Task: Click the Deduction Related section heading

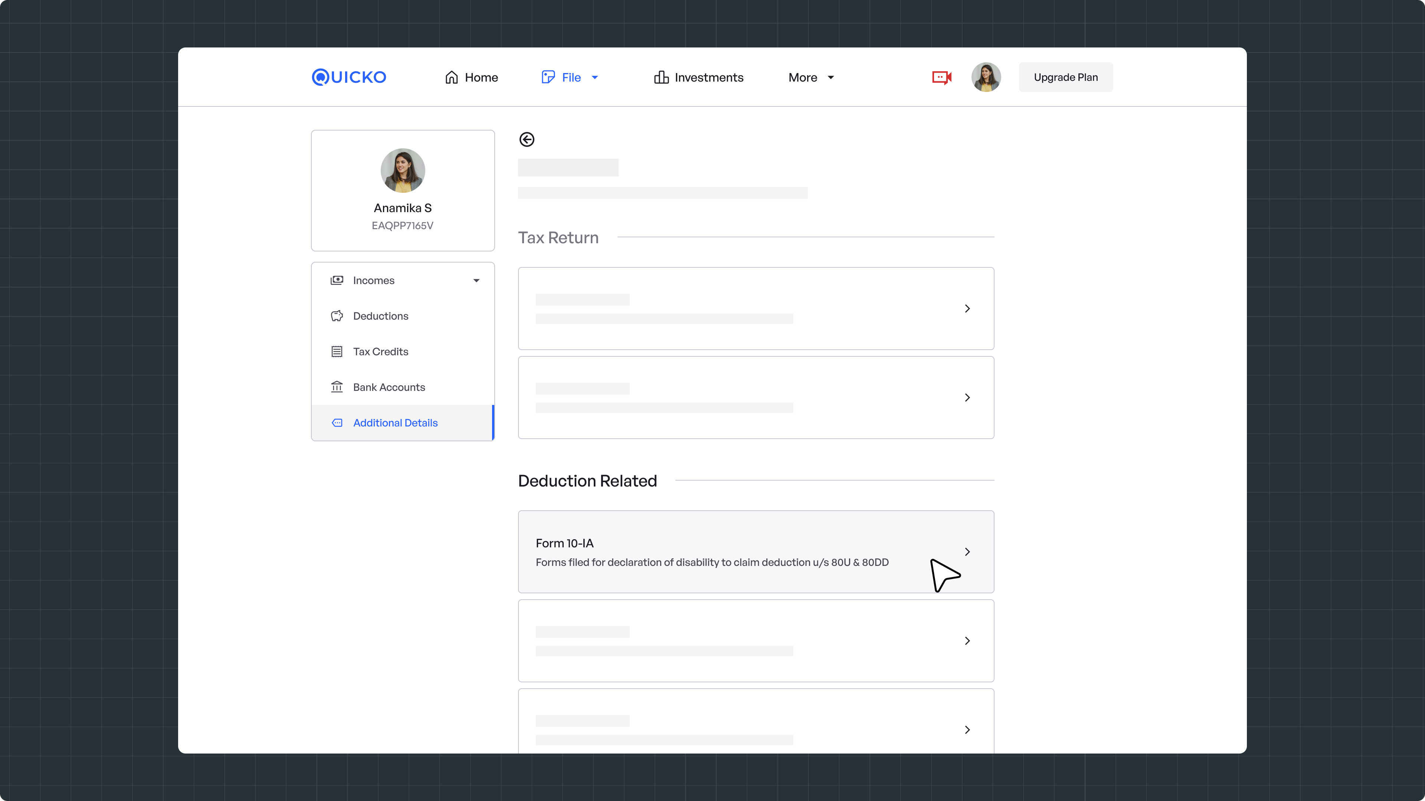Action: (x=587, y=481)
